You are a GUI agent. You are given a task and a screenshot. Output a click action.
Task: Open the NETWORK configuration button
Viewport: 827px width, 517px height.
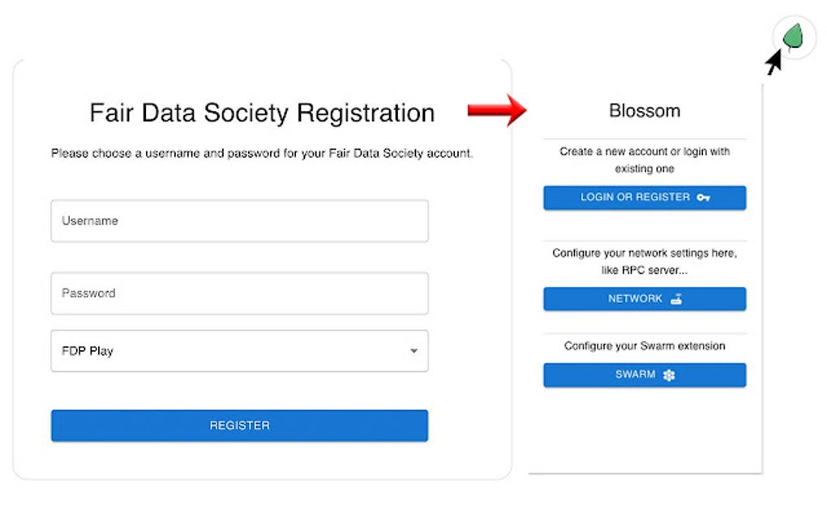(x=645, y=298)
